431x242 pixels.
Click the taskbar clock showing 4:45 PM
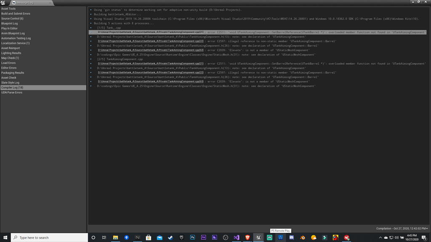(x=412, y=238)
